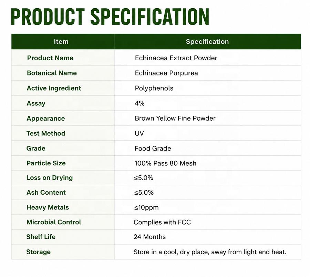Select the Ash Content row label

pos(46,192)
